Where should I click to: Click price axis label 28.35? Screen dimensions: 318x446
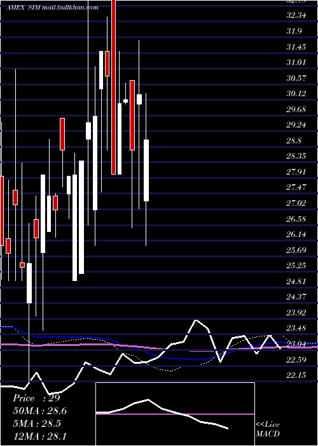click(x=296, y=156)
